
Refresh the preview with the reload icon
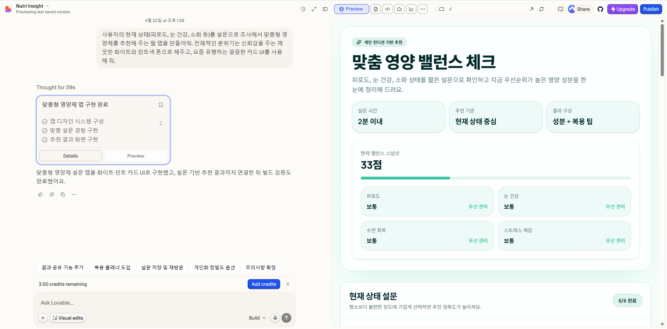click(542, 9)
